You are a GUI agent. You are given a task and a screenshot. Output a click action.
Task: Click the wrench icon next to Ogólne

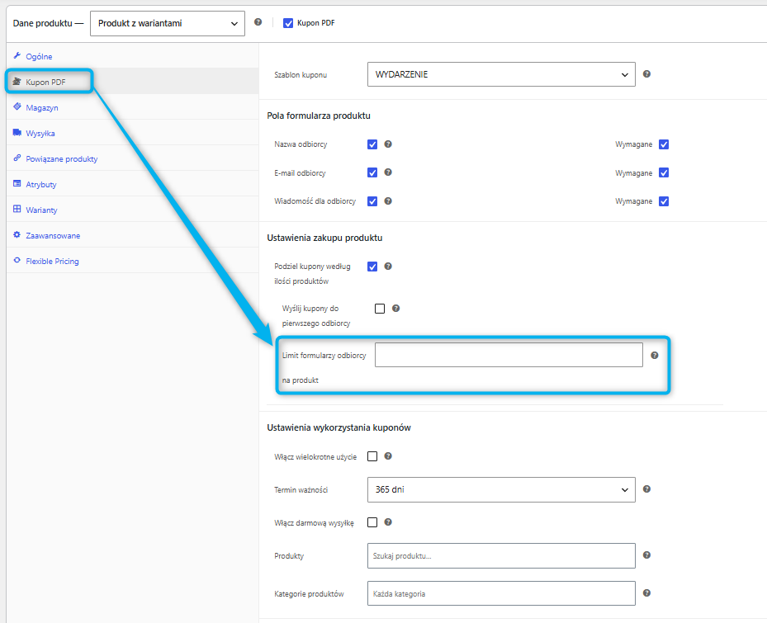[x=17, y=56]
